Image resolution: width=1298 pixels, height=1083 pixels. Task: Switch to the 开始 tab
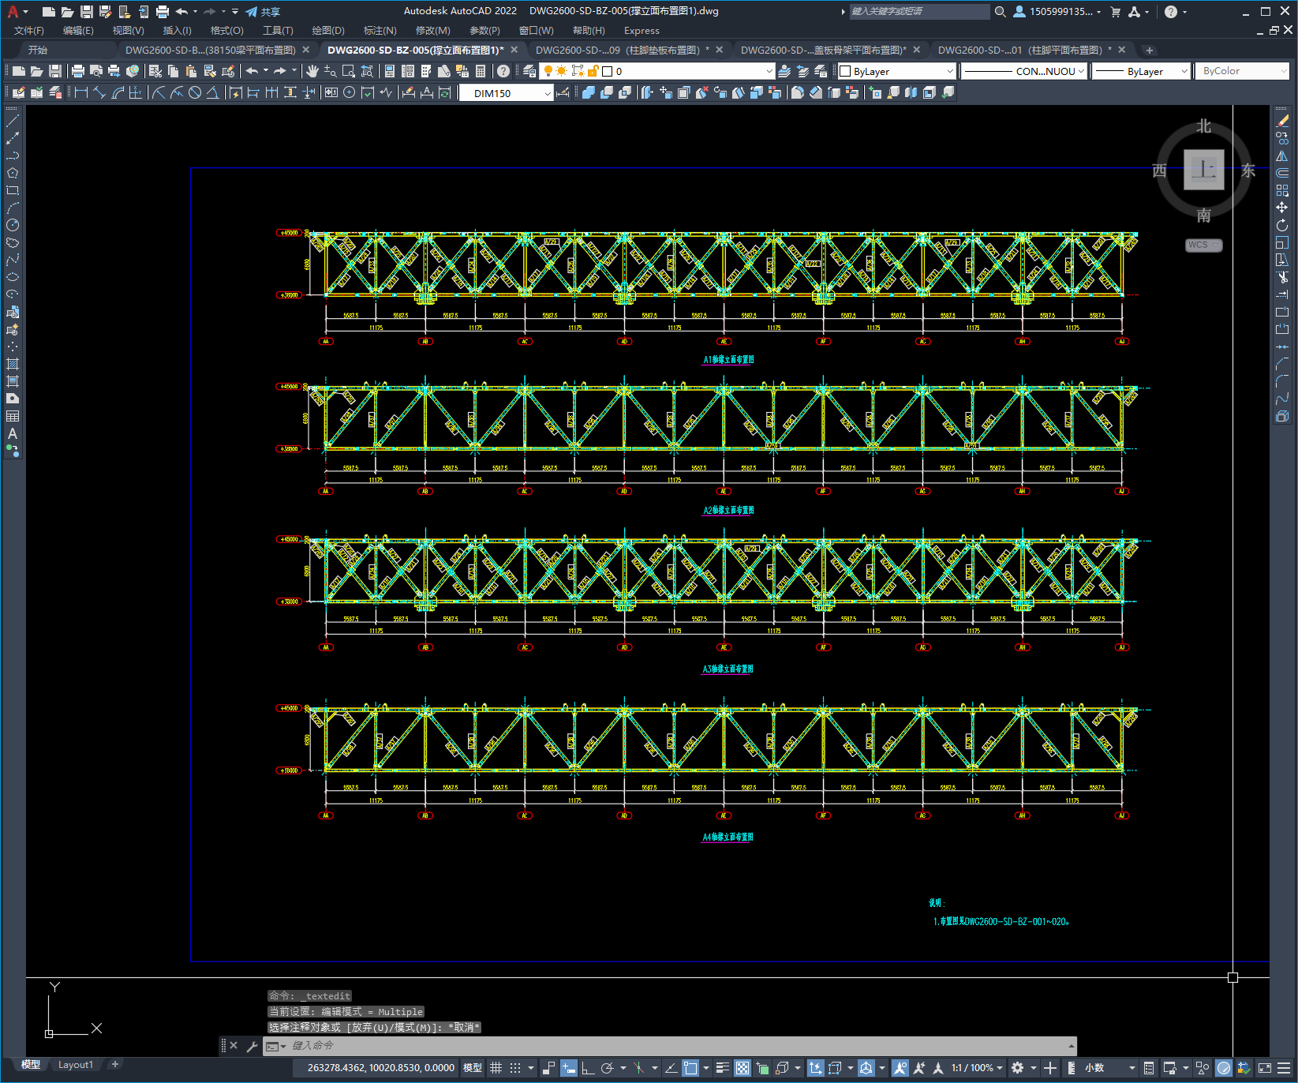[x=38, y=50]
